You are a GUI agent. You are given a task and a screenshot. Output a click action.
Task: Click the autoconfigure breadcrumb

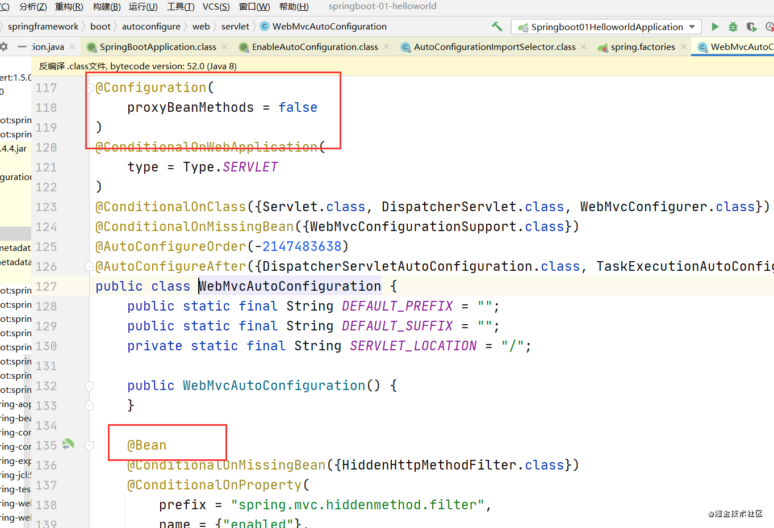151,26
